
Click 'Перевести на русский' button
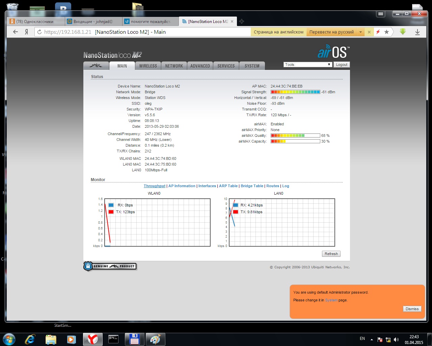pos(331,32)
